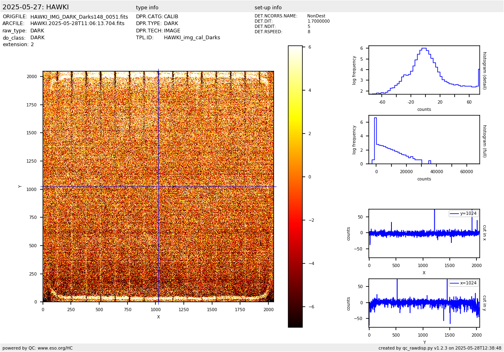Open the cut in y plot
This screenshot has height=352, width=504.
[x=424, y=303]
